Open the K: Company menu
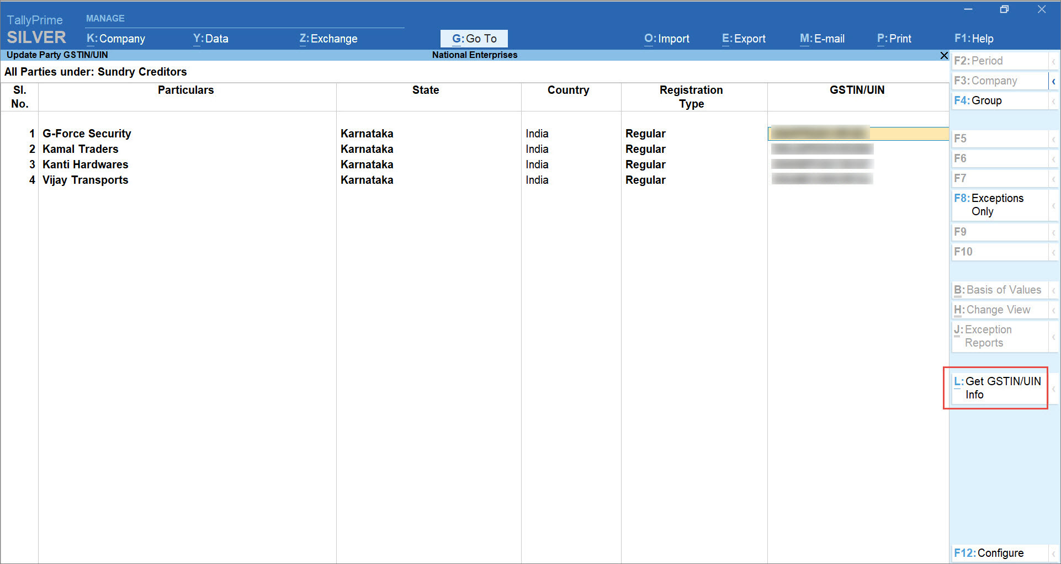 (116, 39)
